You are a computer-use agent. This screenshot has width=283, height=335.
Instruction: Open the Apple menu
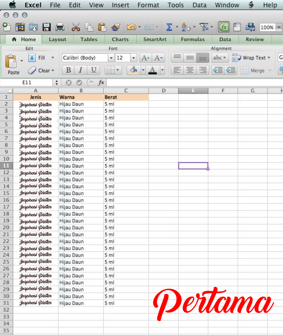(12, 5)
